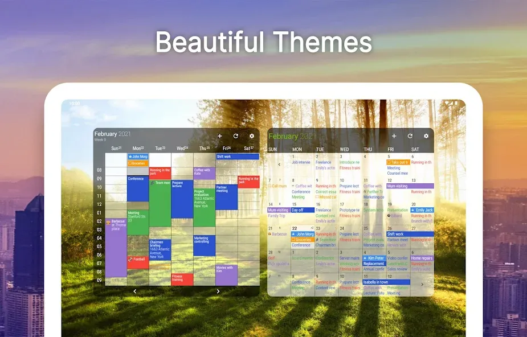527x337 pixels.
Task: Open Barbecue event on the 21st
Action: click(x=277, y=235)
